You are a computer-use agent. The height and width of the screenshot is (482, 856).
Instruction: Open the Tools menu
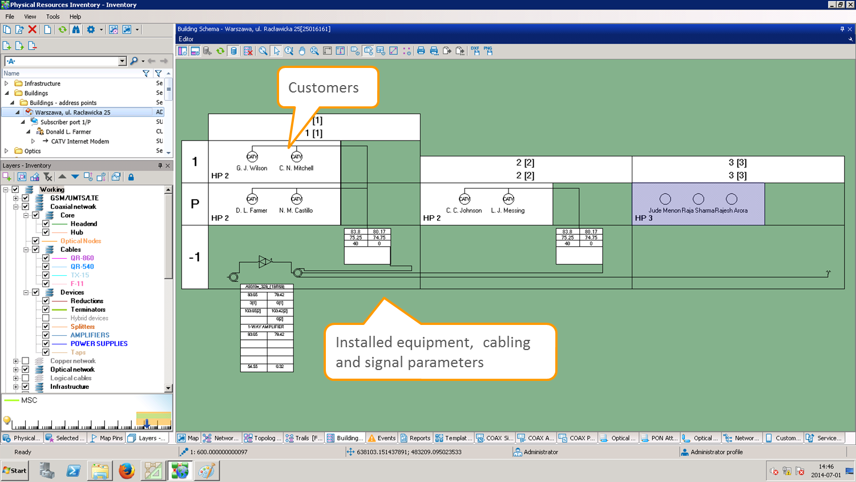pos(53,17)
